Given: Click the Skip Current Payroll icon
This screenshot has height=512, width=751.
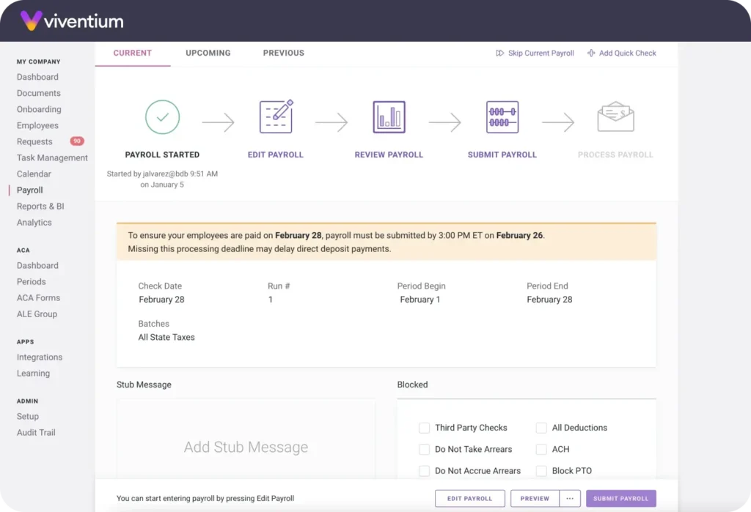Looking at the screenshot, I should 500,53.
